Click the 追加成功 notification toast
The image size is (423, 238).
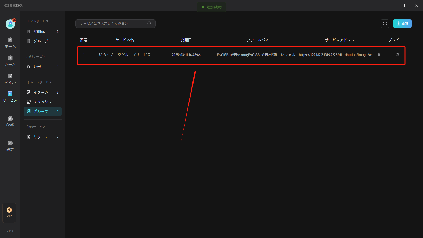212,7
